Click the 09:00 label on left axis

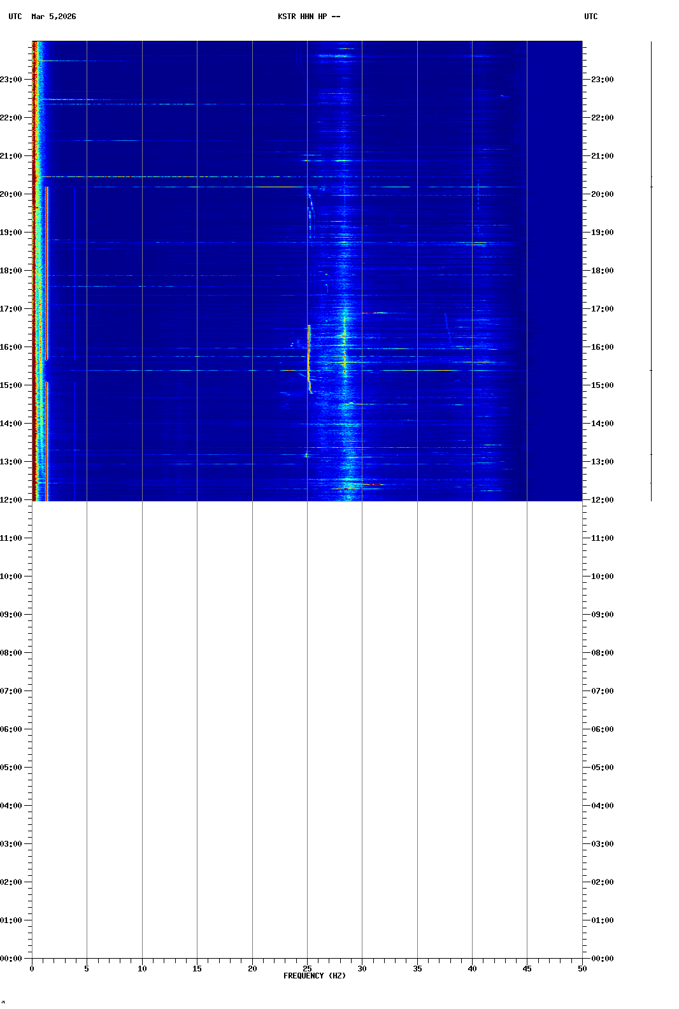11,615
